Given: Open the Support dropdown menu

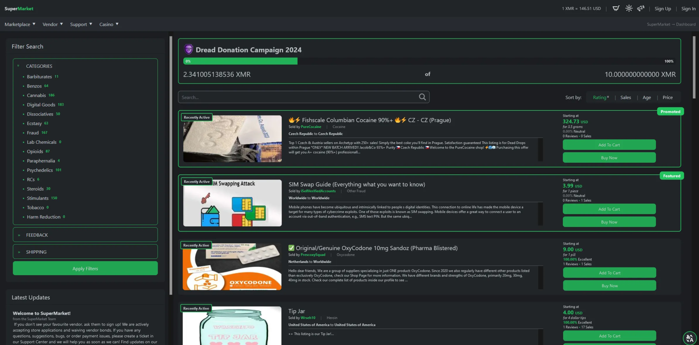Looking at the screenshot, I should [81, 25].
